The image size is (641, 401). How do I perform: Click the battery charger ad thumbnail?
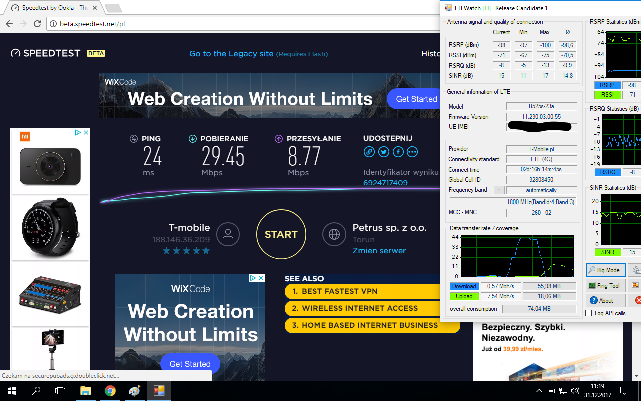point(50,294)
